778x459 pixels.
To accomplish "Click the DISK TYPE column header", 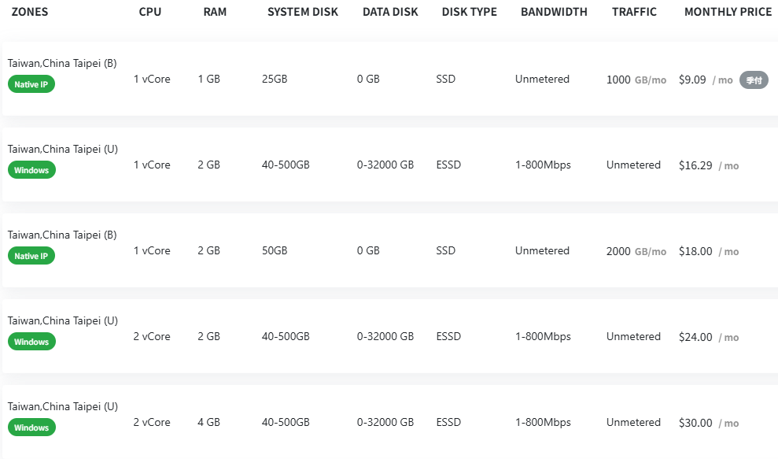I will pos(470,12).
